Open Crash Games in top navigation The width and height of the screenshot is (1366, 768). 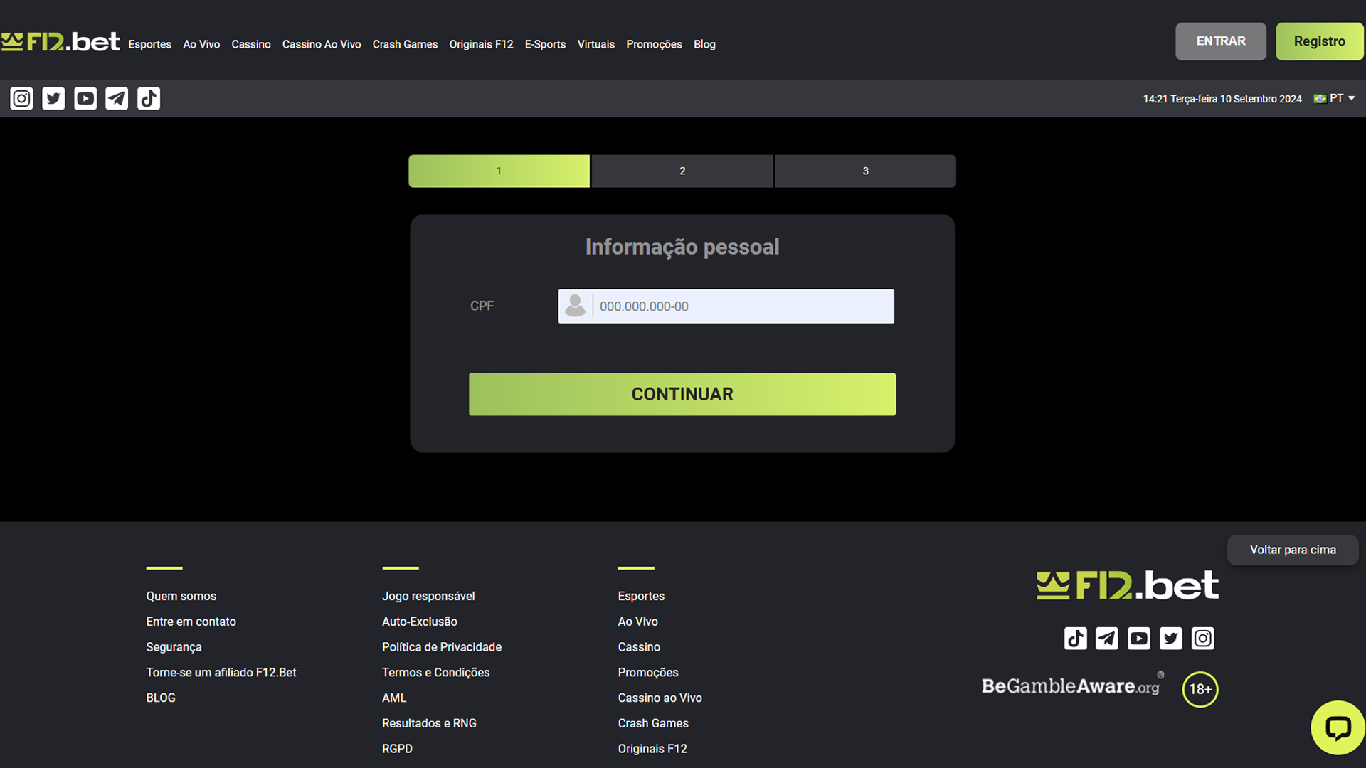point(405,44)
